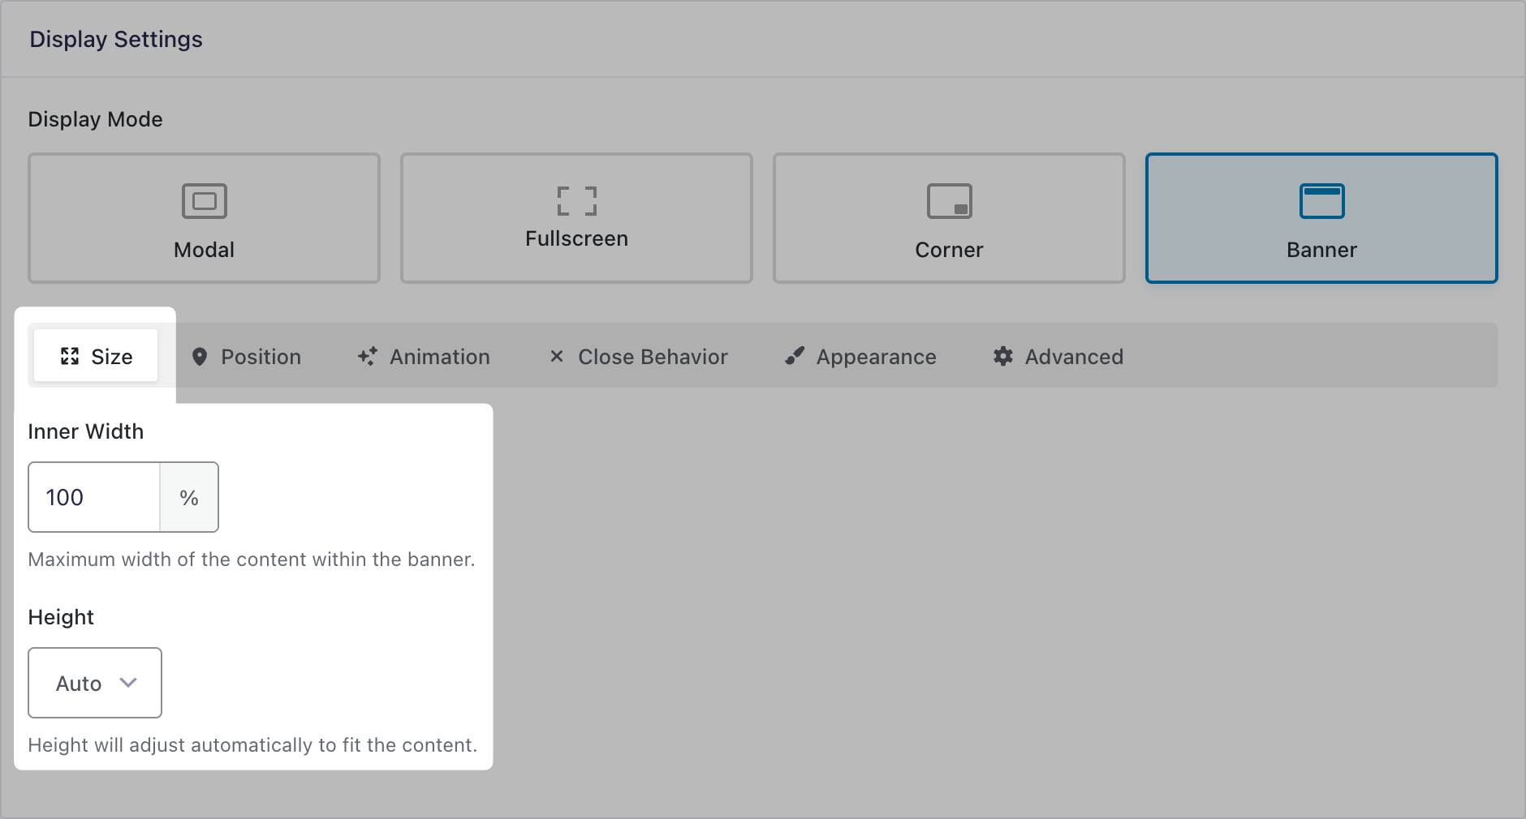
Task: Click the Fullscreen brackets icon
Action: 576,201
